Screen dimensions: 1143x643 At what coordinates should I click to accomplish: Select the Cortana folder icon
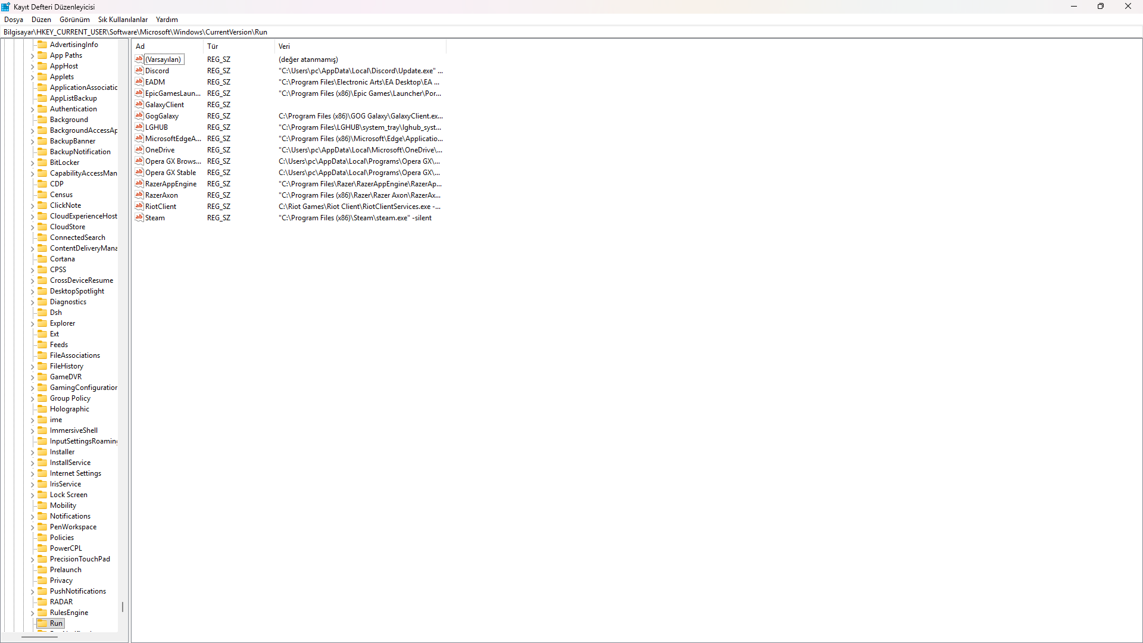tap(42, 258)
